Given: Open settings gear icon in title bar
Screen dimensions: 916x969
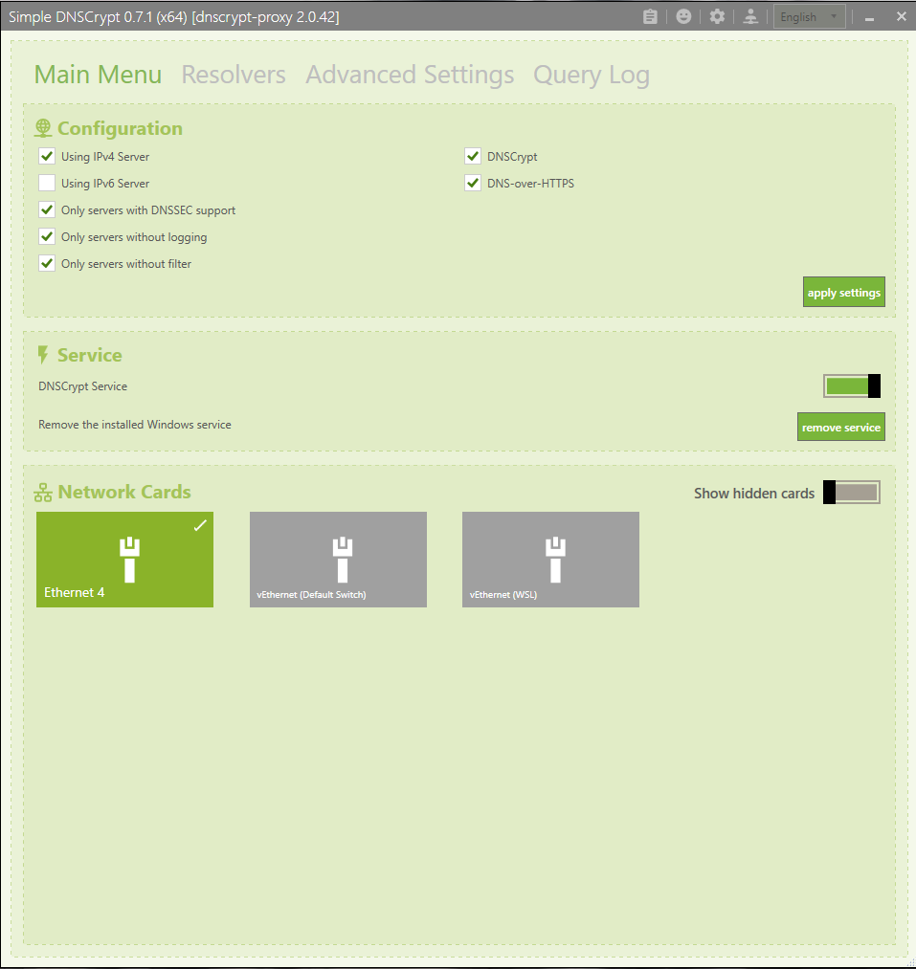Looking at the screenshot, I should tap(717, 16).
